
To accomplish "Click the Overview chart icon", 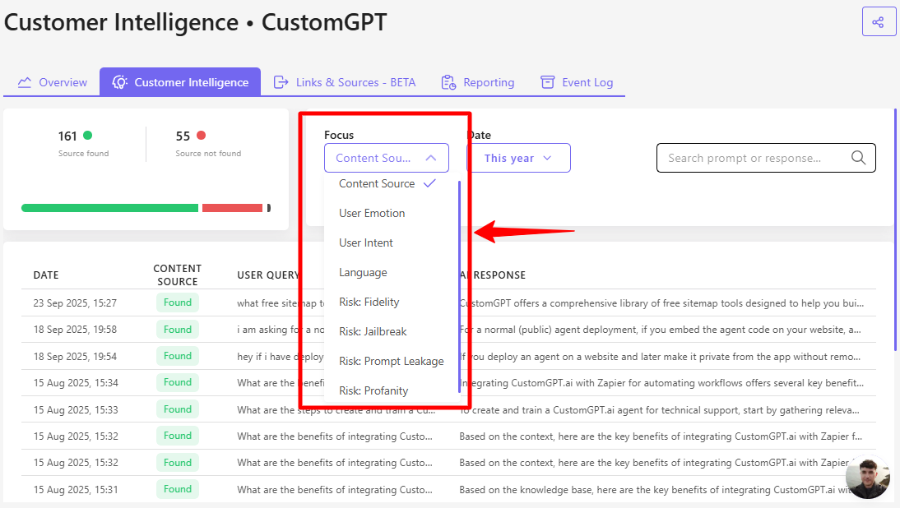I will [x=25, y=82].
